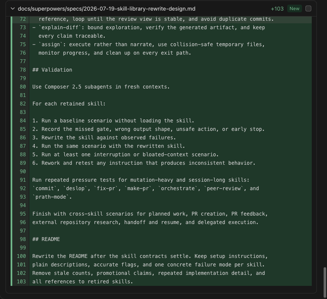The width and height of the screenshot is (327, 299).
Task: Select line number 98 in gutter
Action: 23,239
